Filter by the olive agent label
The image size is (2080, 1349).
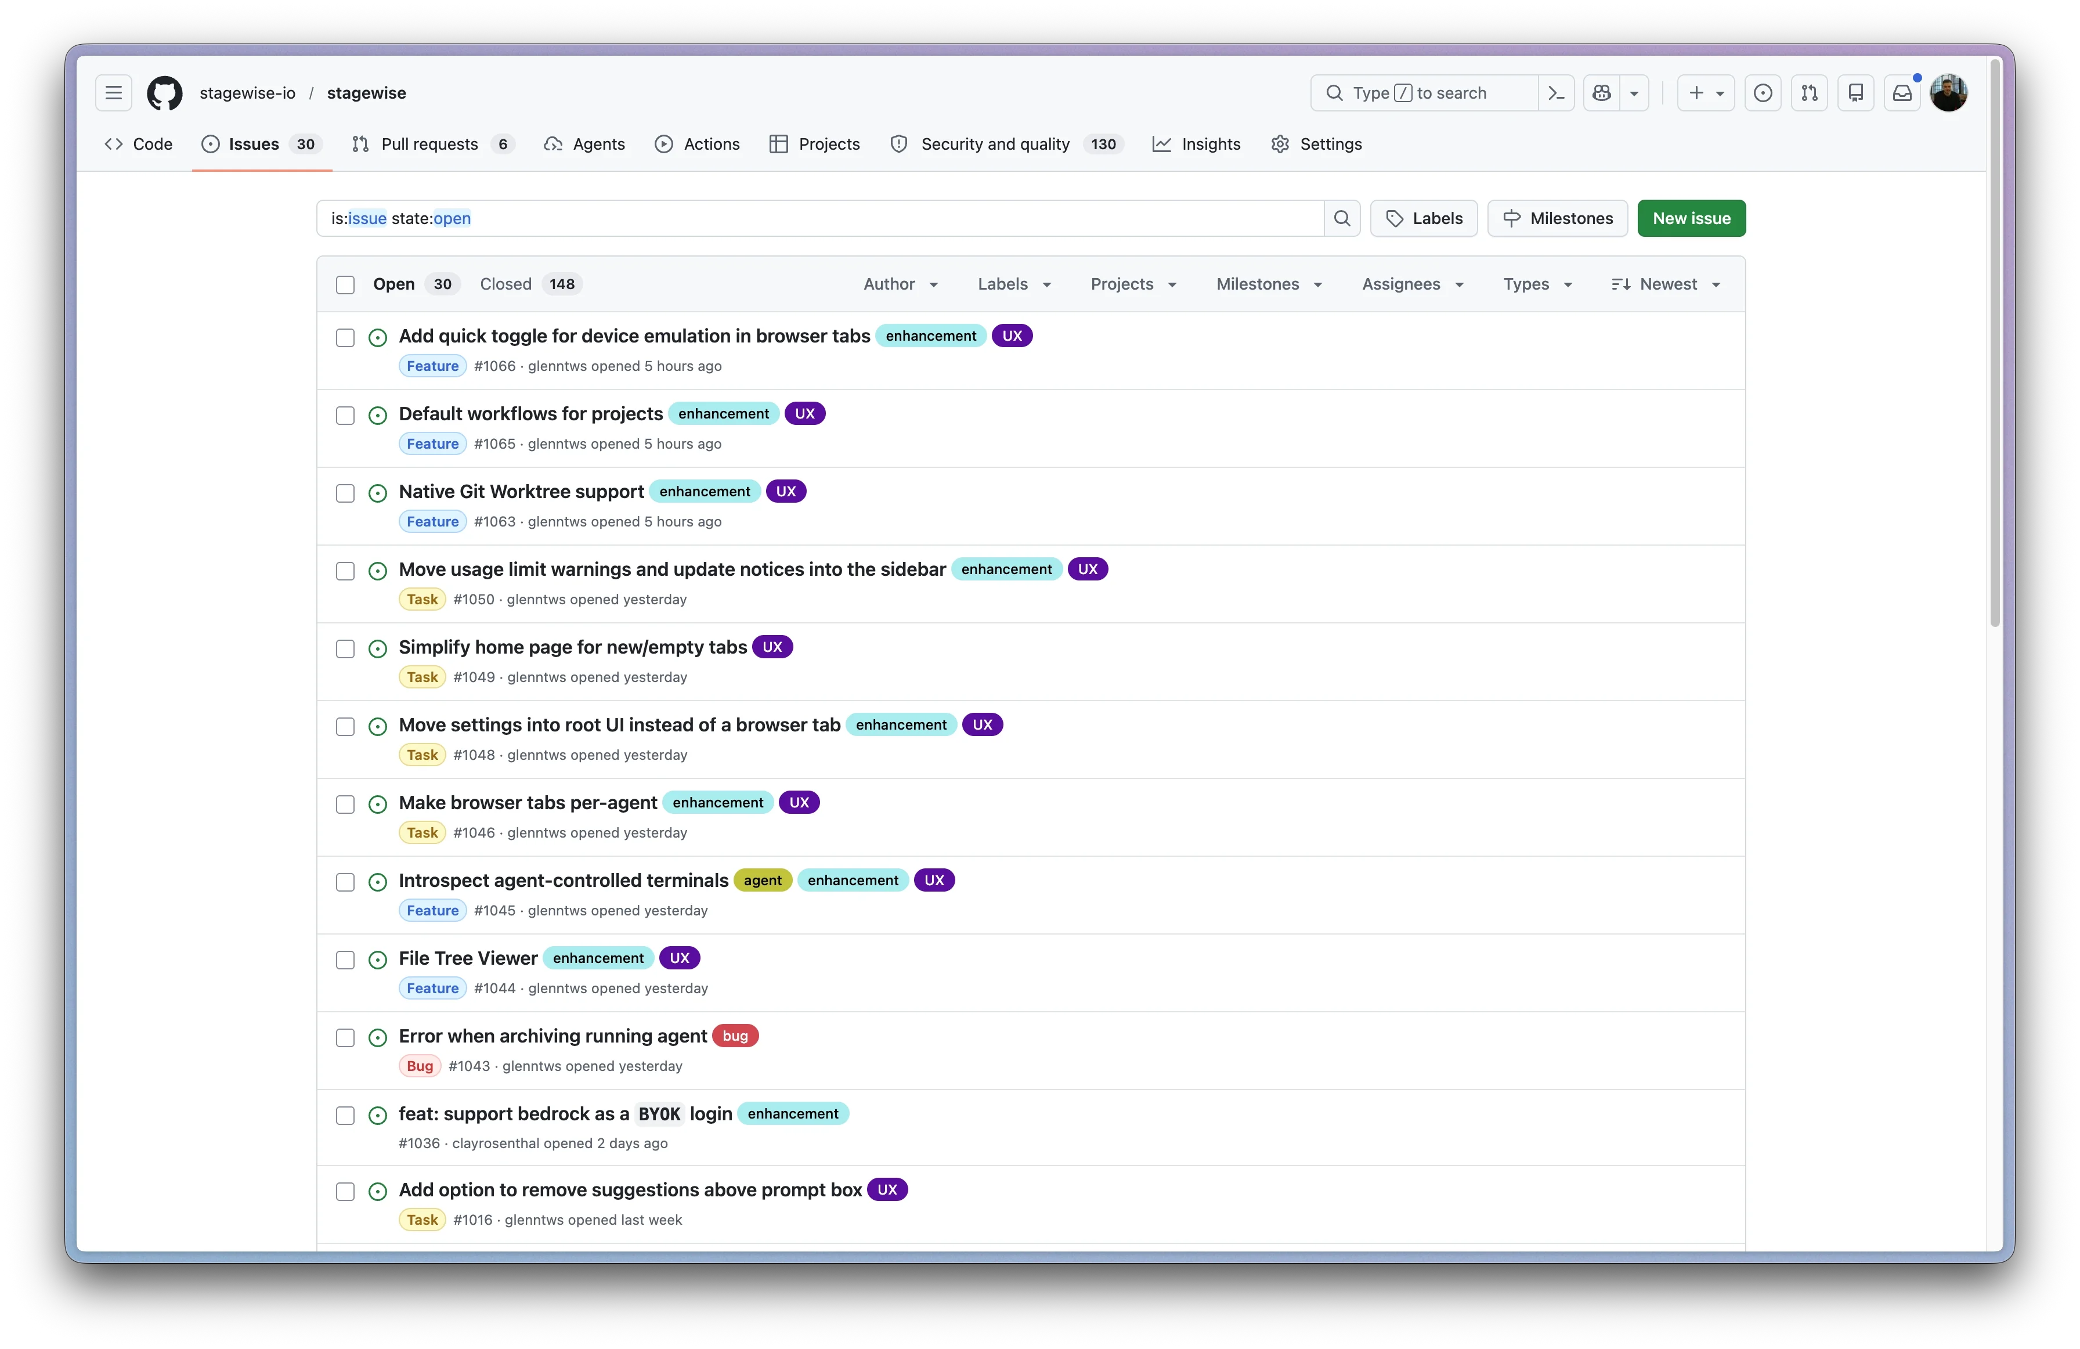(762, 881)
